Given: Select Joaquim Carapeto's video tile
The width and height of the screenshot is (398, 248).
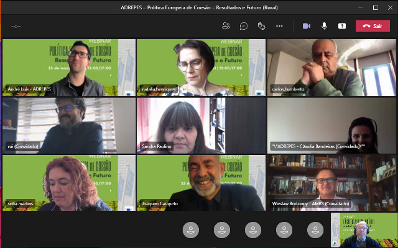Looking at the screenshot, I should (201, 182).
